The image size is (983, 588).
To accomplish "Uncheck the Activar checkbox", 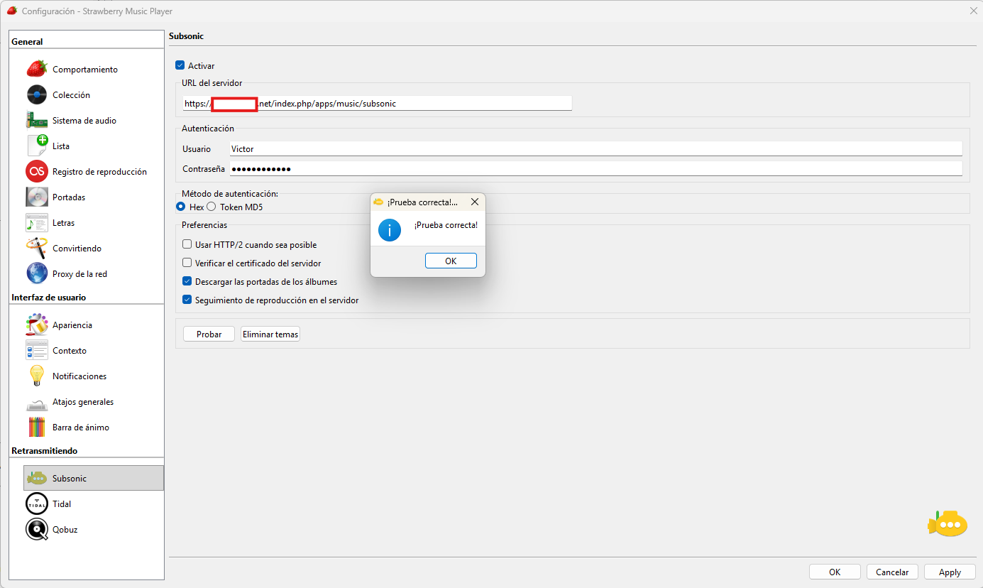I will pos(180,66).
